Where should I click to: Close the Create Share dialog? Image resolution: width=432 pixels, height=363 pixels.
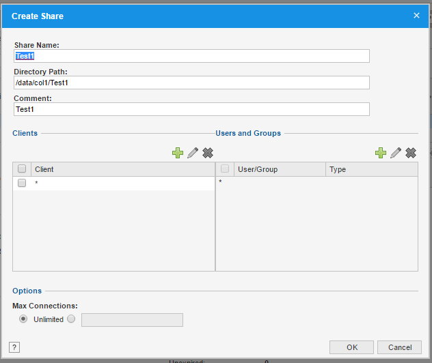click(x=416, y=15)
